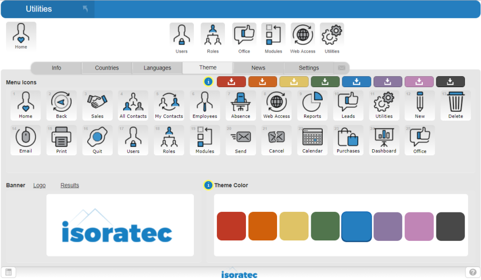
Task: Select the Print menu icon
Action: coord(61,140)
